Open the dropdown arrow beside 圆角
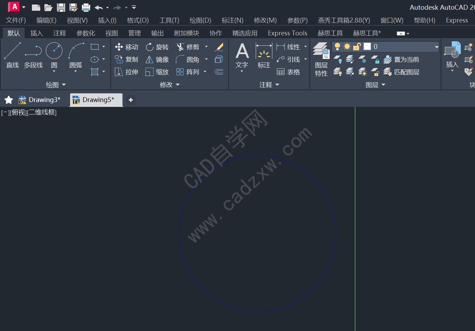This screenshot has width=475, height=331. click(x=206, y=59)
